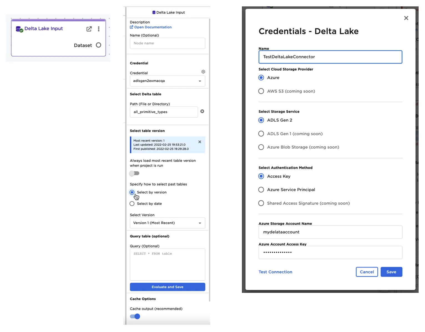Image resolution: width=425 pixels, height=332 pixels.
Task: Choose Select by date option
Action: (x=132, y=204)
